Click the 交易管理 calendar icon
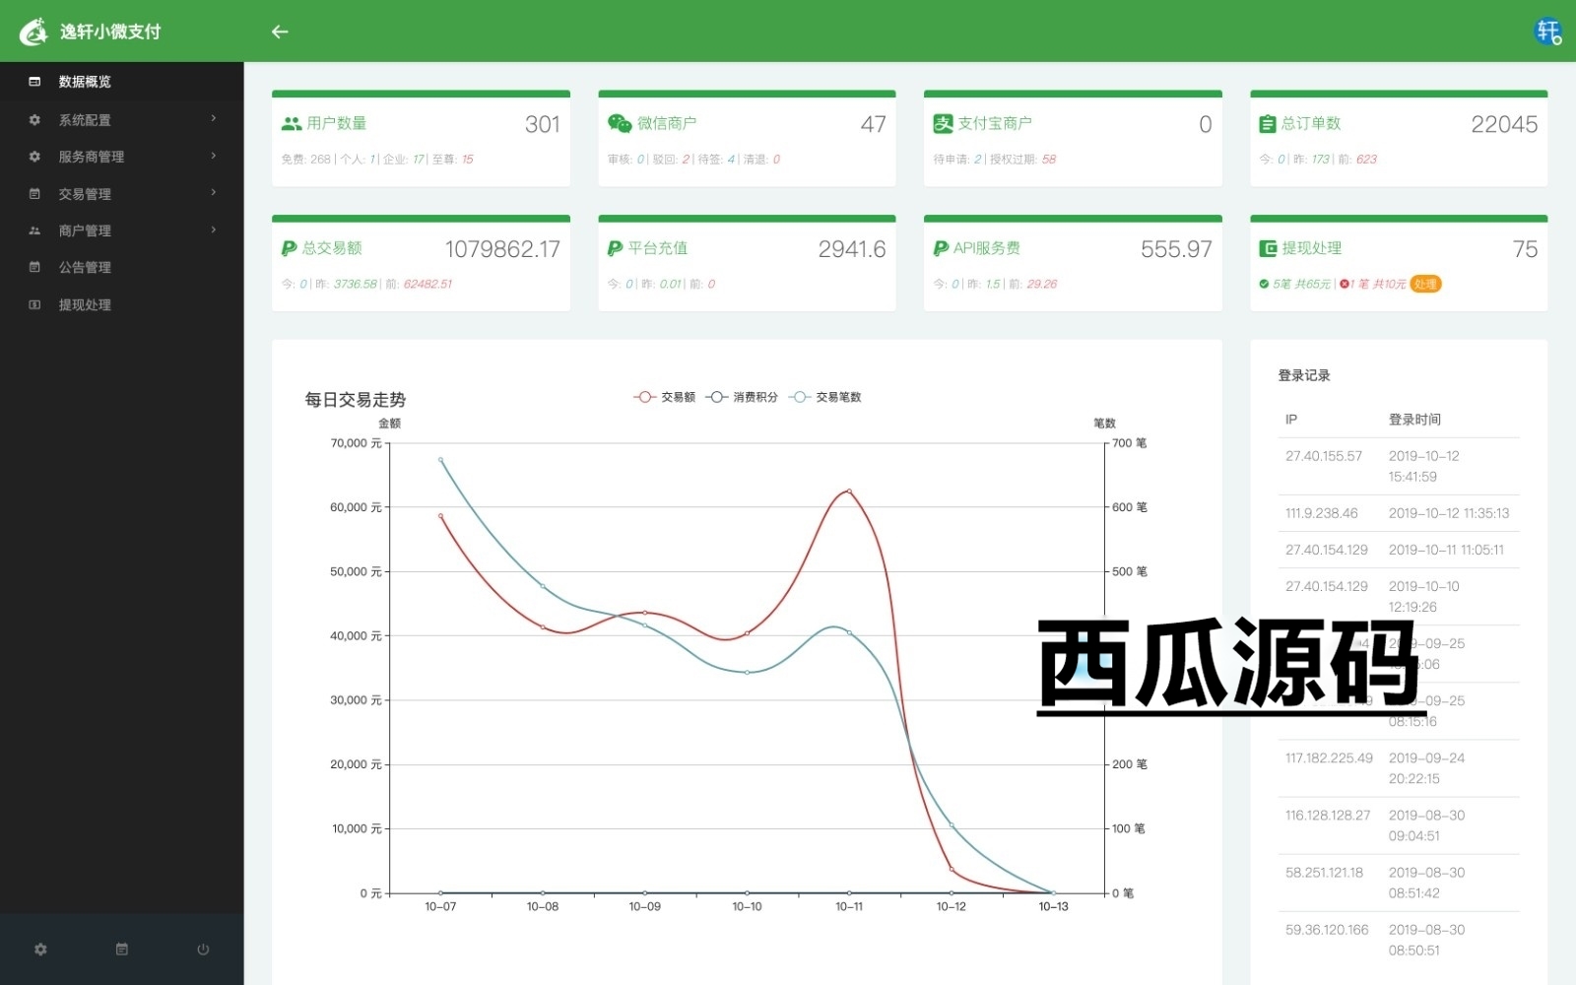This screenshot has width=1576, height=985. tap(34, 194)
